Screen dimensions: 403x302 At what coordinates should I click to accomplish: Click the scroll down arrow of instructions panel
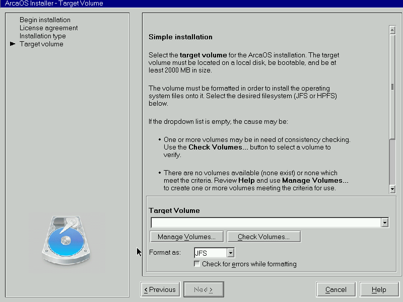click(x=392, y=189)
